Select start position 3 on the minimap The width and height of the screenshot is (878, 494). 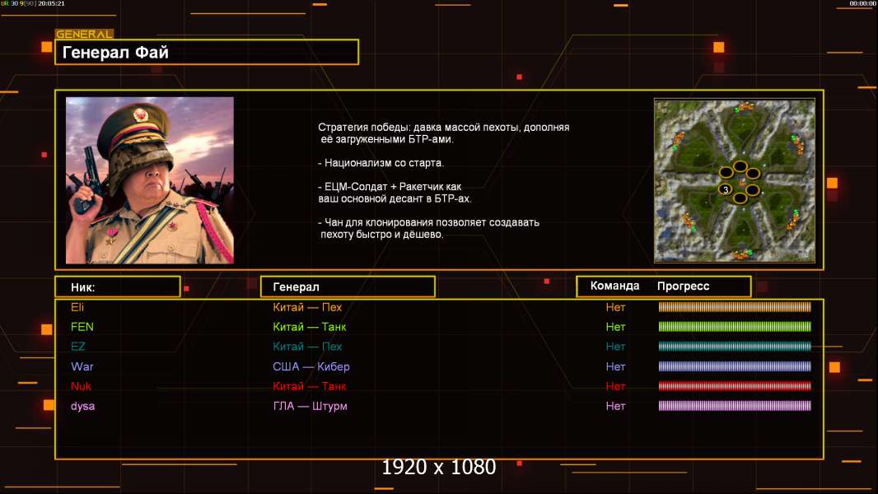726,189
